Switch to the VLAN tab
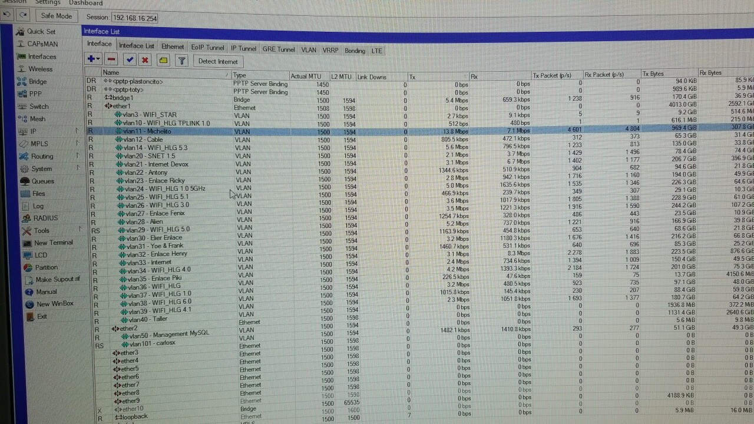 click(309, 50)
